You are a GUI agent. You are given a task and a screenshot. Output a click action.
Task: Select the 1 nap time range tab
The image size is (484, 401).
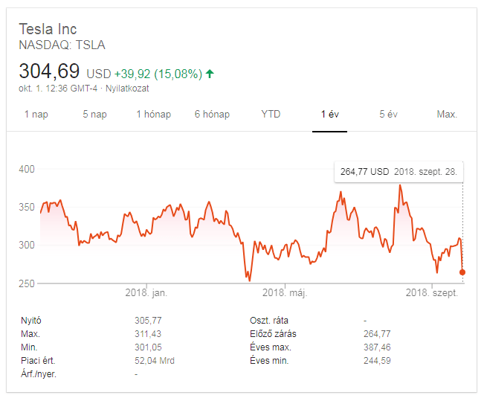(36, 115)
